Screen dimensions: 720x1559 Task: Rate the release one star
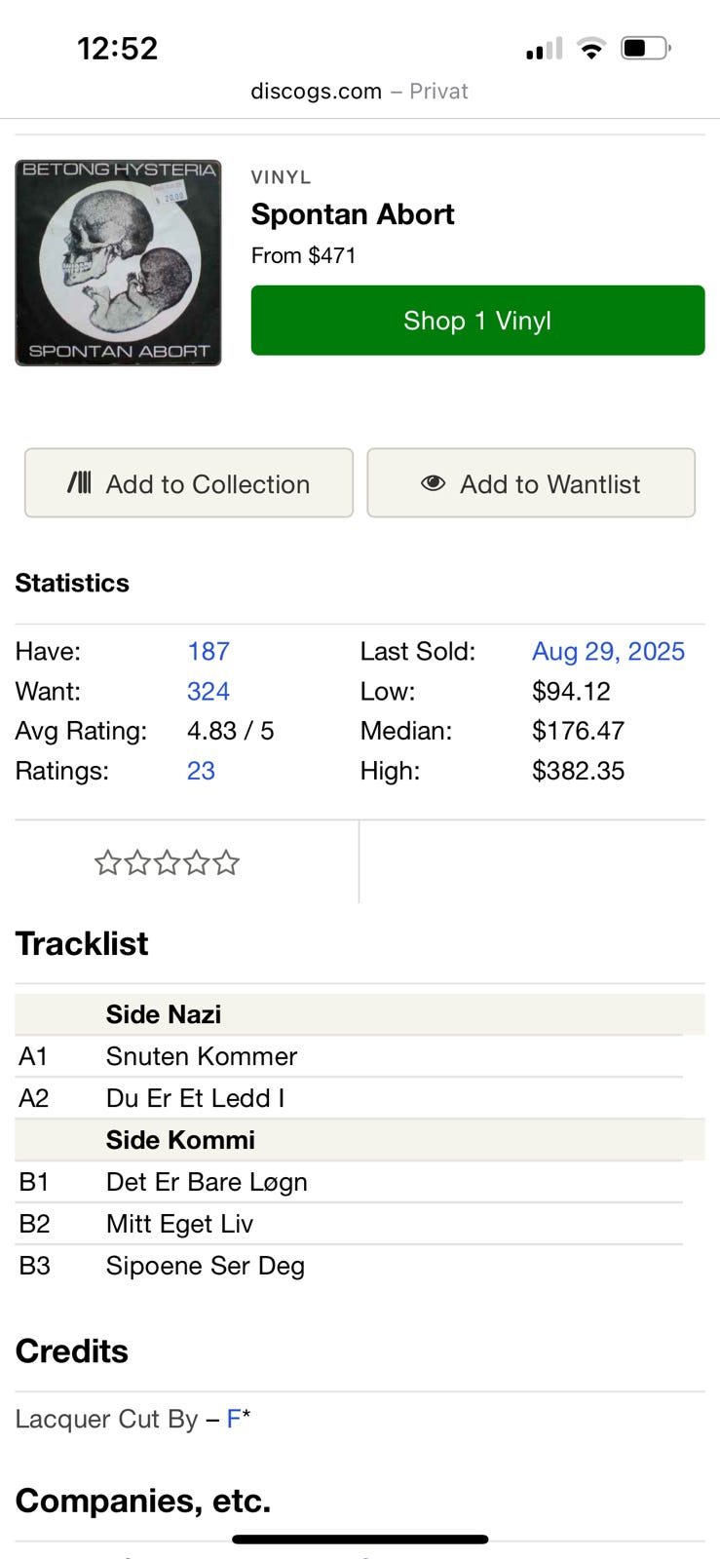coord(106,862)
